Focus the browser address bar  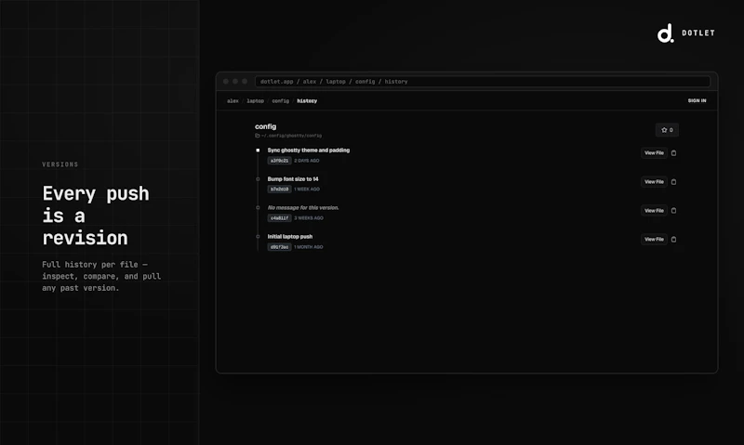[483, 82]
